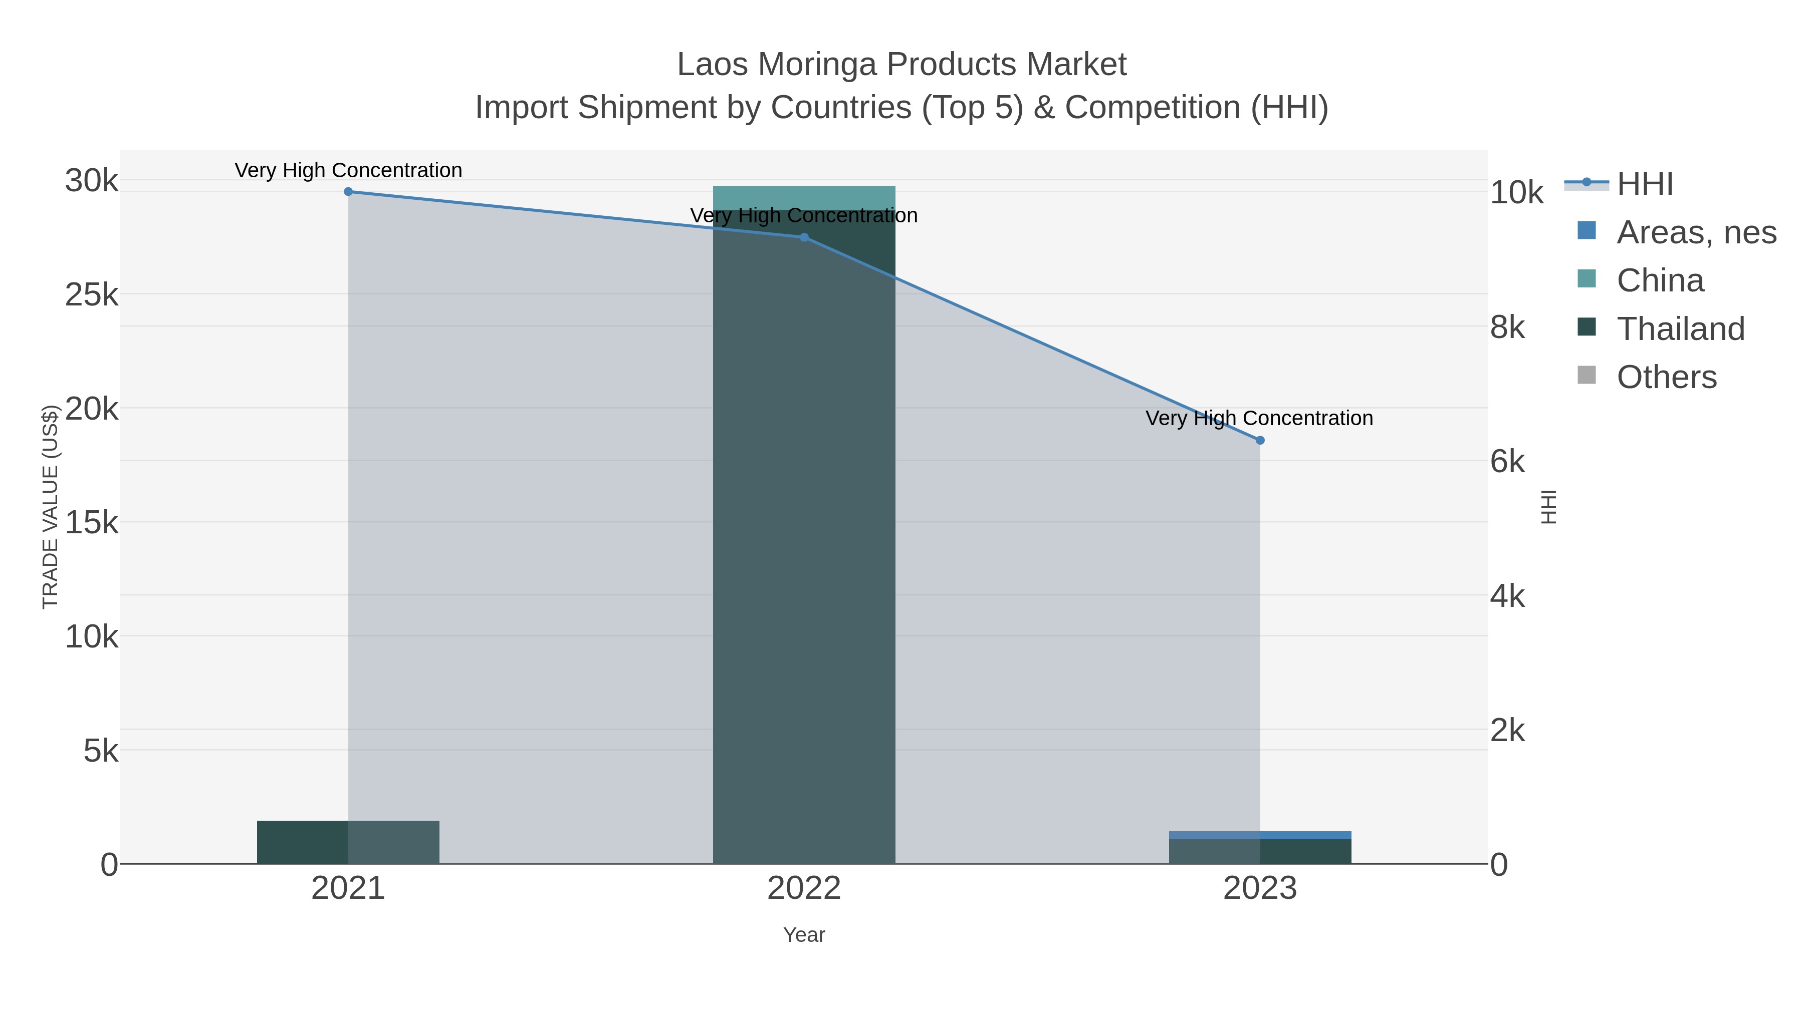Click the 2023 x-axis label
This screenshot has width=1804, height=1014.
coord(1260,889)
